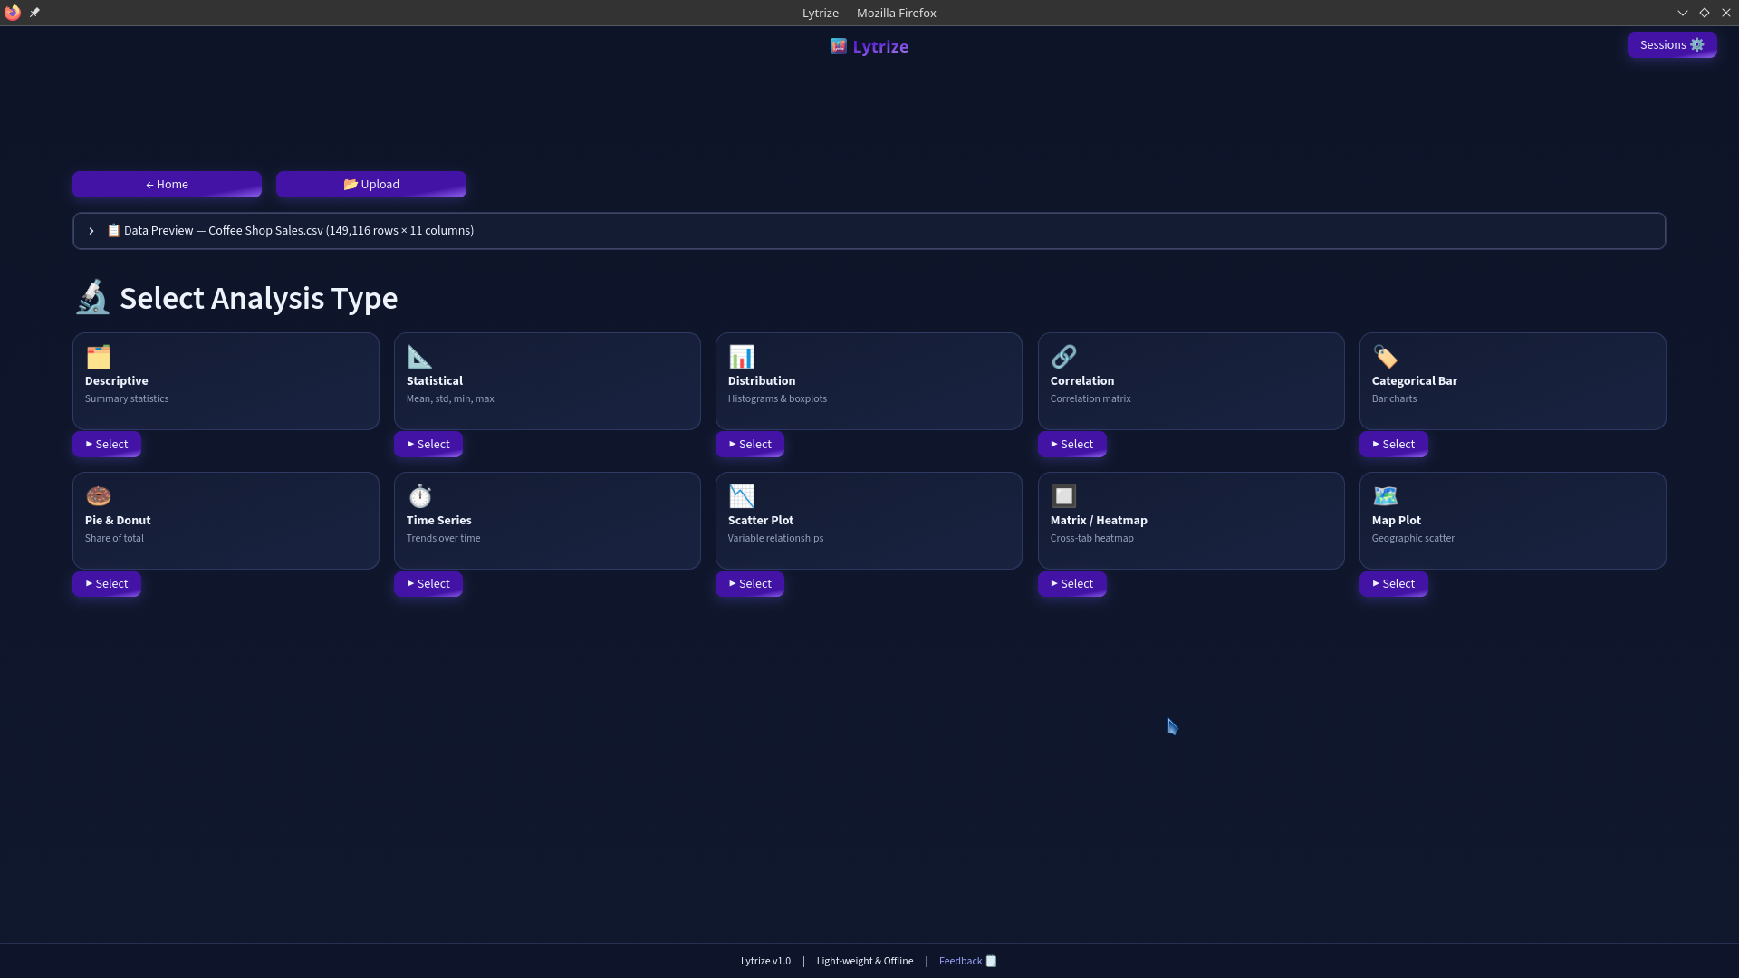
Task: Click the Map Plot map icon
Action: coord(1385,496)
